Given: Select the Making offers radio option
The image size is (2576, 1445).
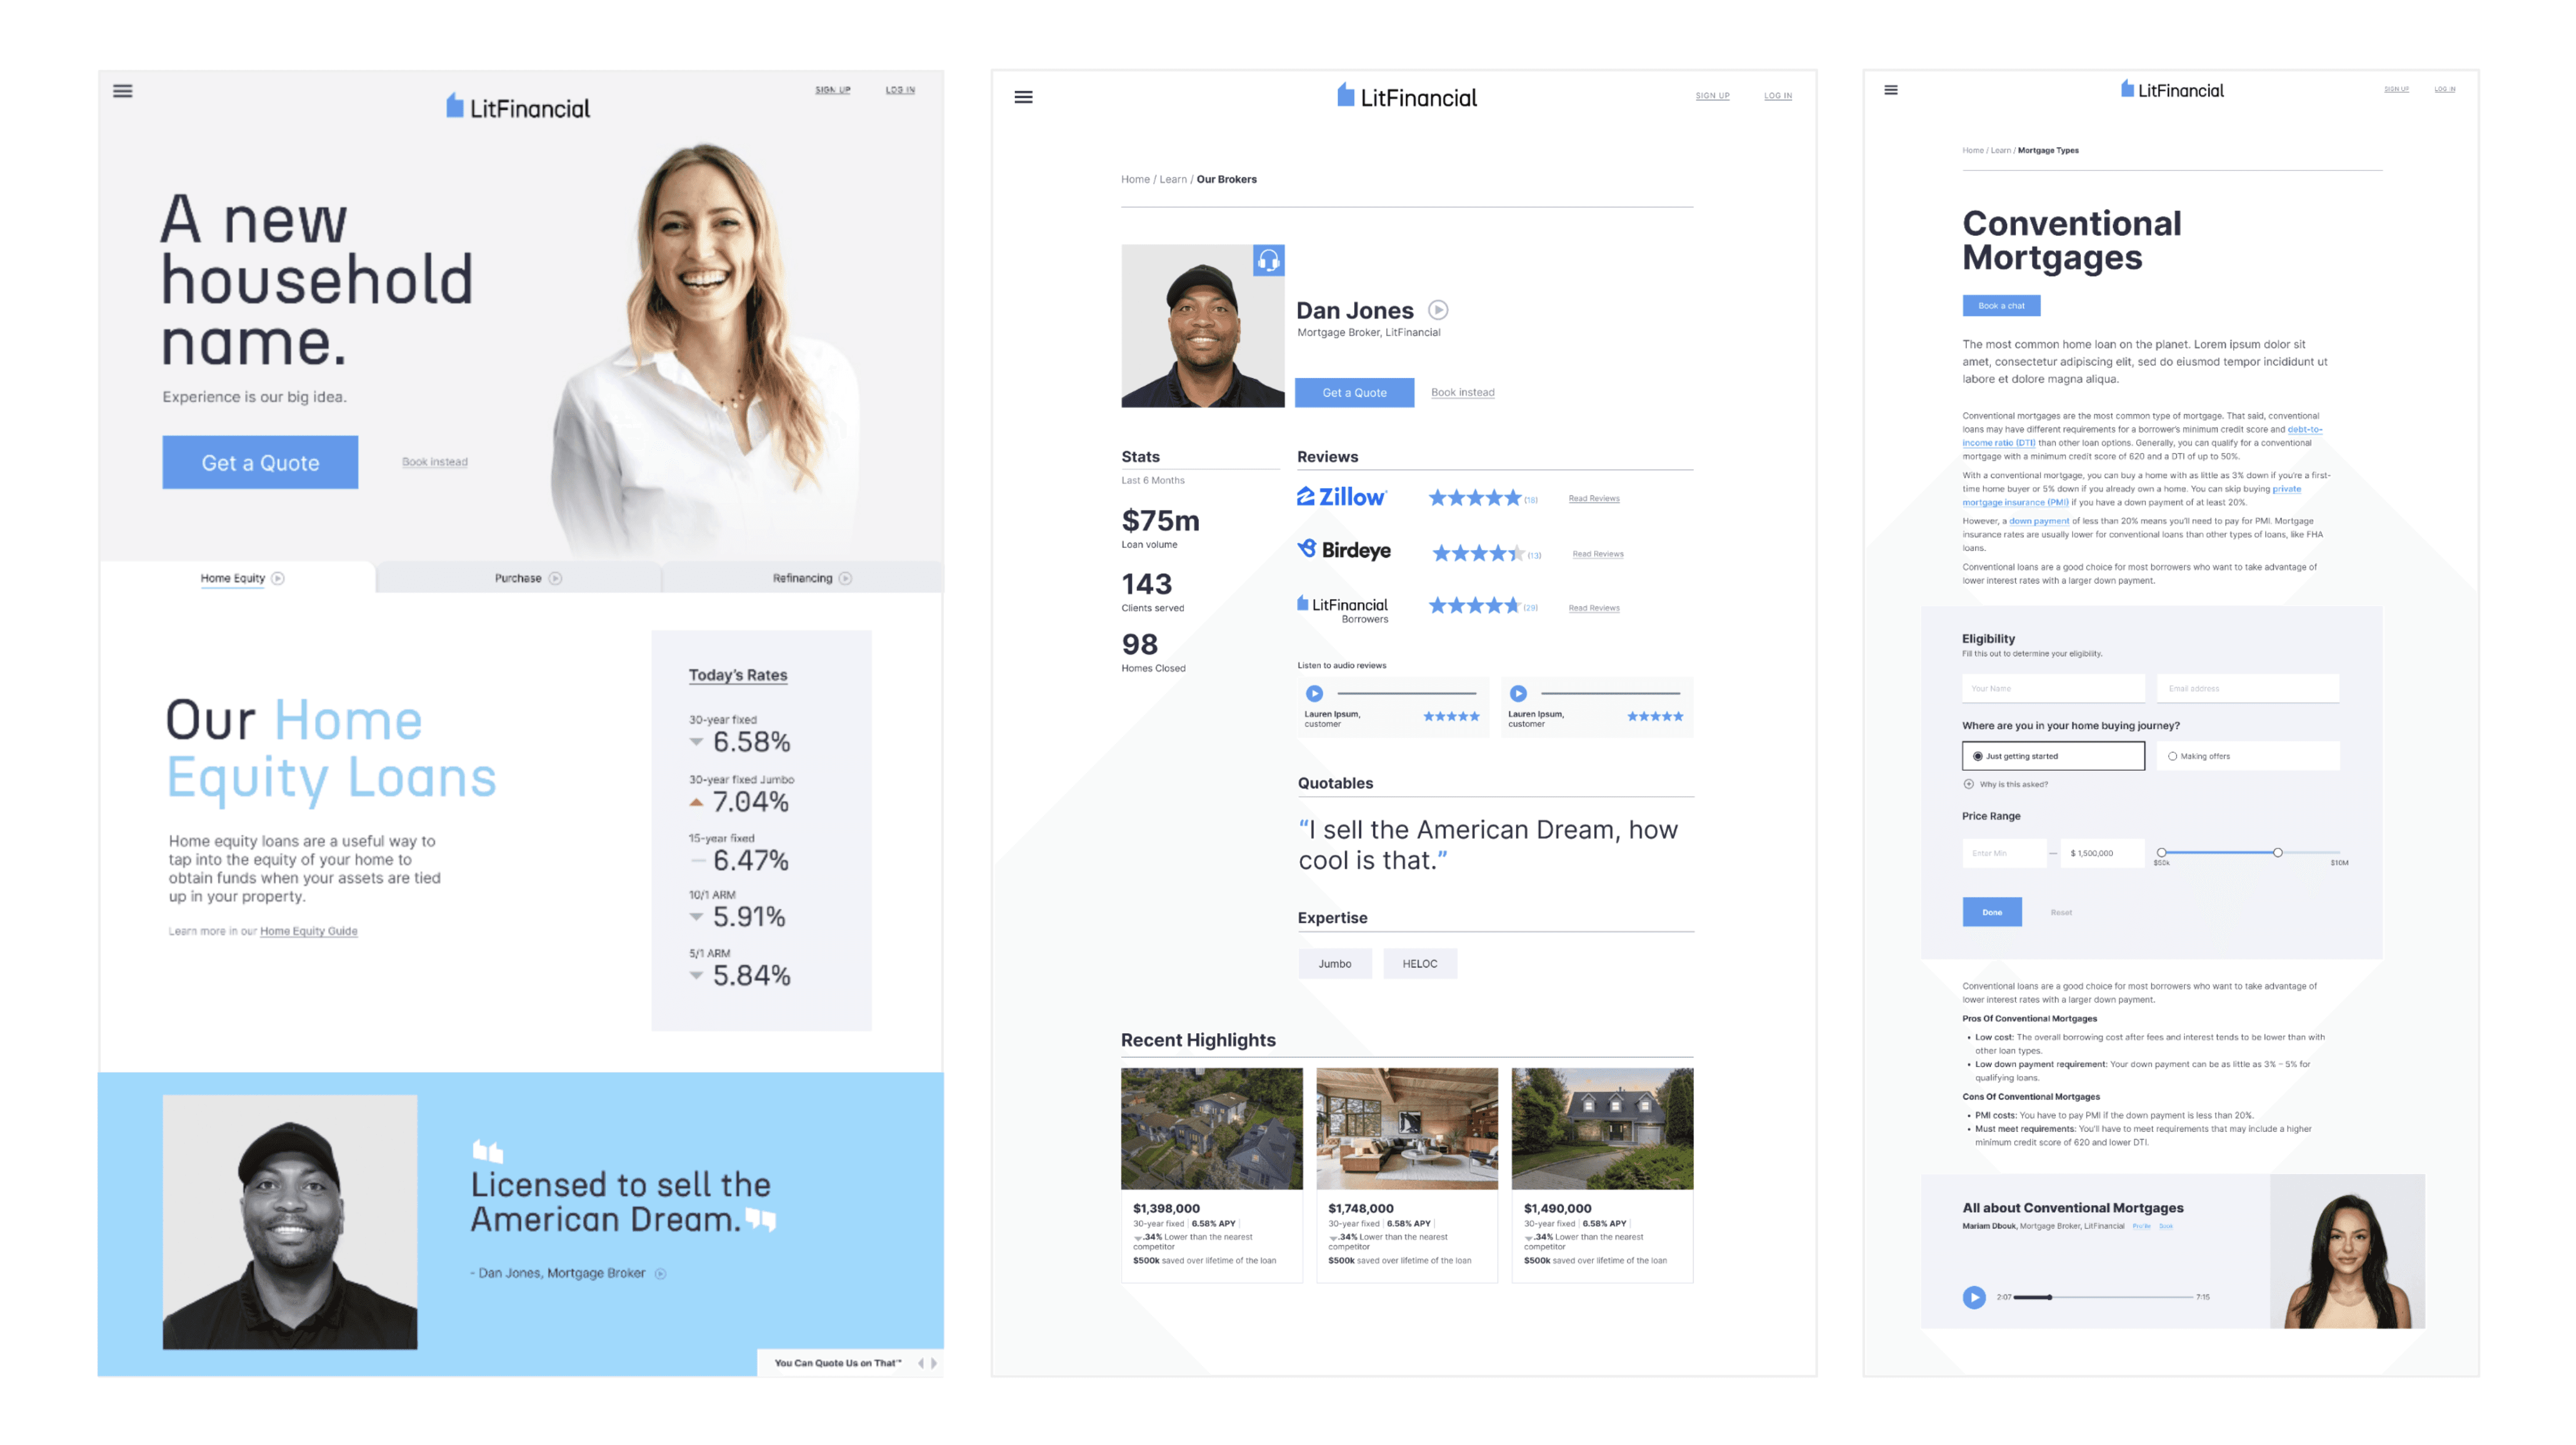Looking at the screenshot, I should (x=2172, y=756).
